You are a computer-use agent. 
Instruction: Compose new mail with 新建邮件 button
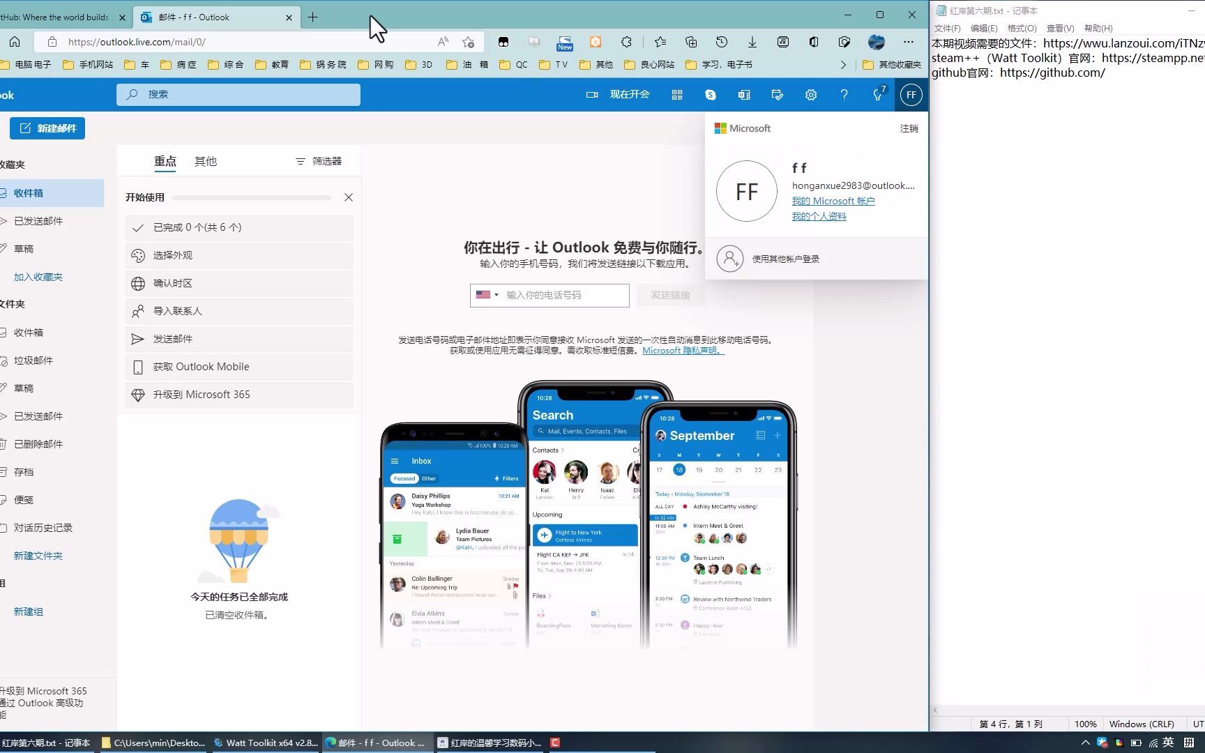47,128
